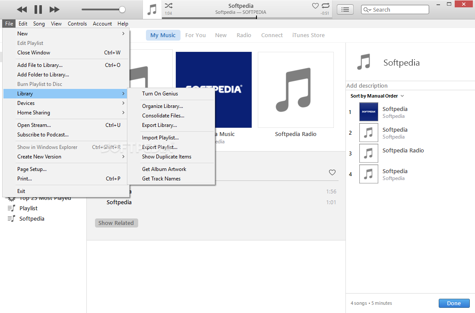The height and width of the screenshot is (313, 475).
Task: Click Exit in the File menu
Action: pos(66,191)
